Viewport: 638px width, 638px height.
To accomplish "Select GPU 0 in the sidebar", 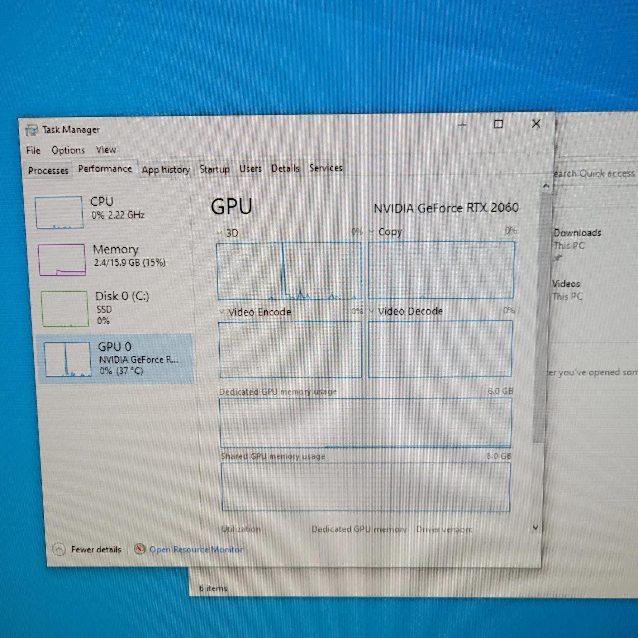I will pos(115,359).
